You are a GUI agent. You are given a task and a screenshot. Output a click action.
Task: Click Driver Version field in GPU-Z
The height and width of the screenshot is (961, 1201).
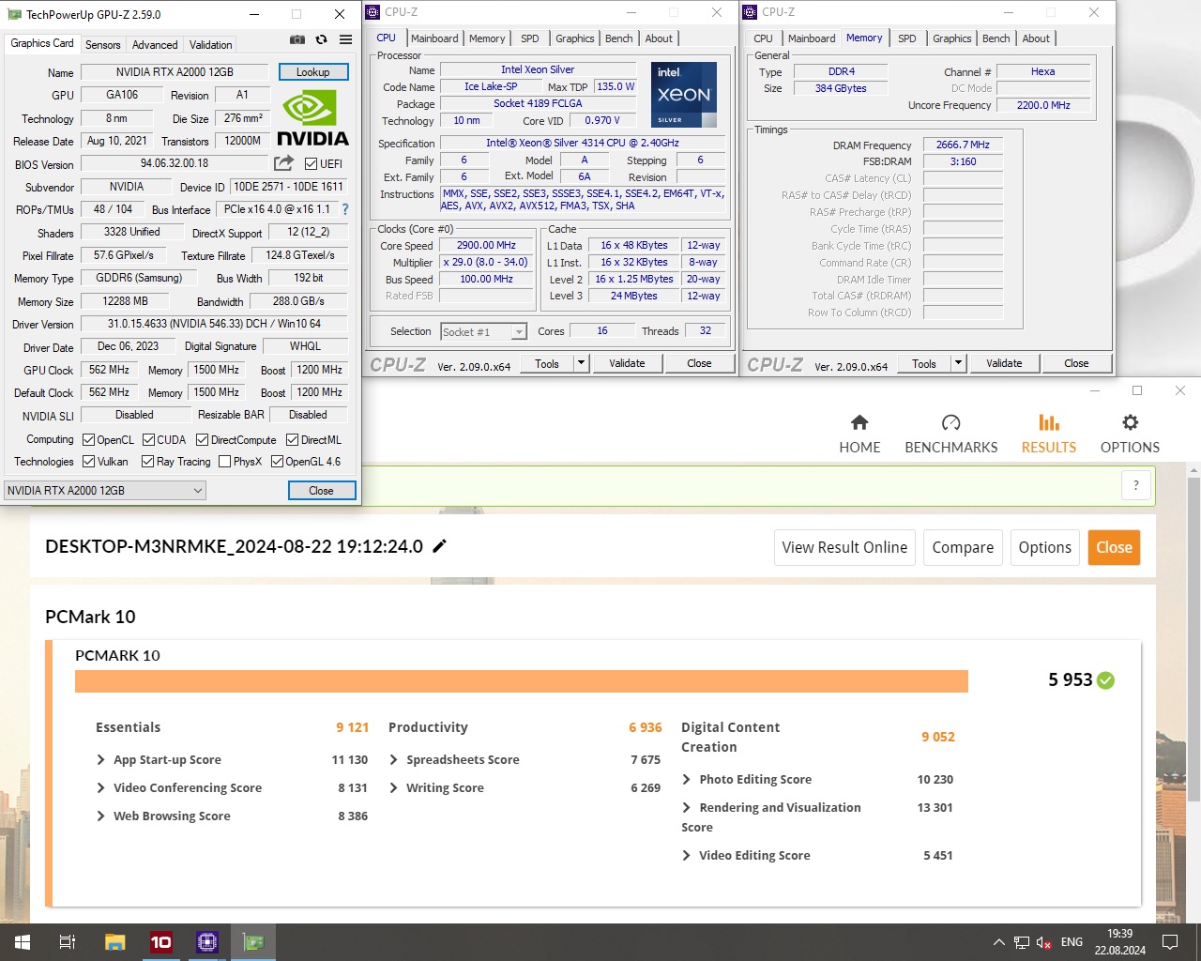click(213, 324)
